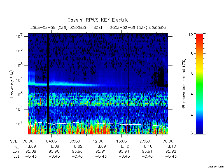
Task: Click the plot title "Cassini RPWS KEY Electric"
Action: [x=98, y=20]
